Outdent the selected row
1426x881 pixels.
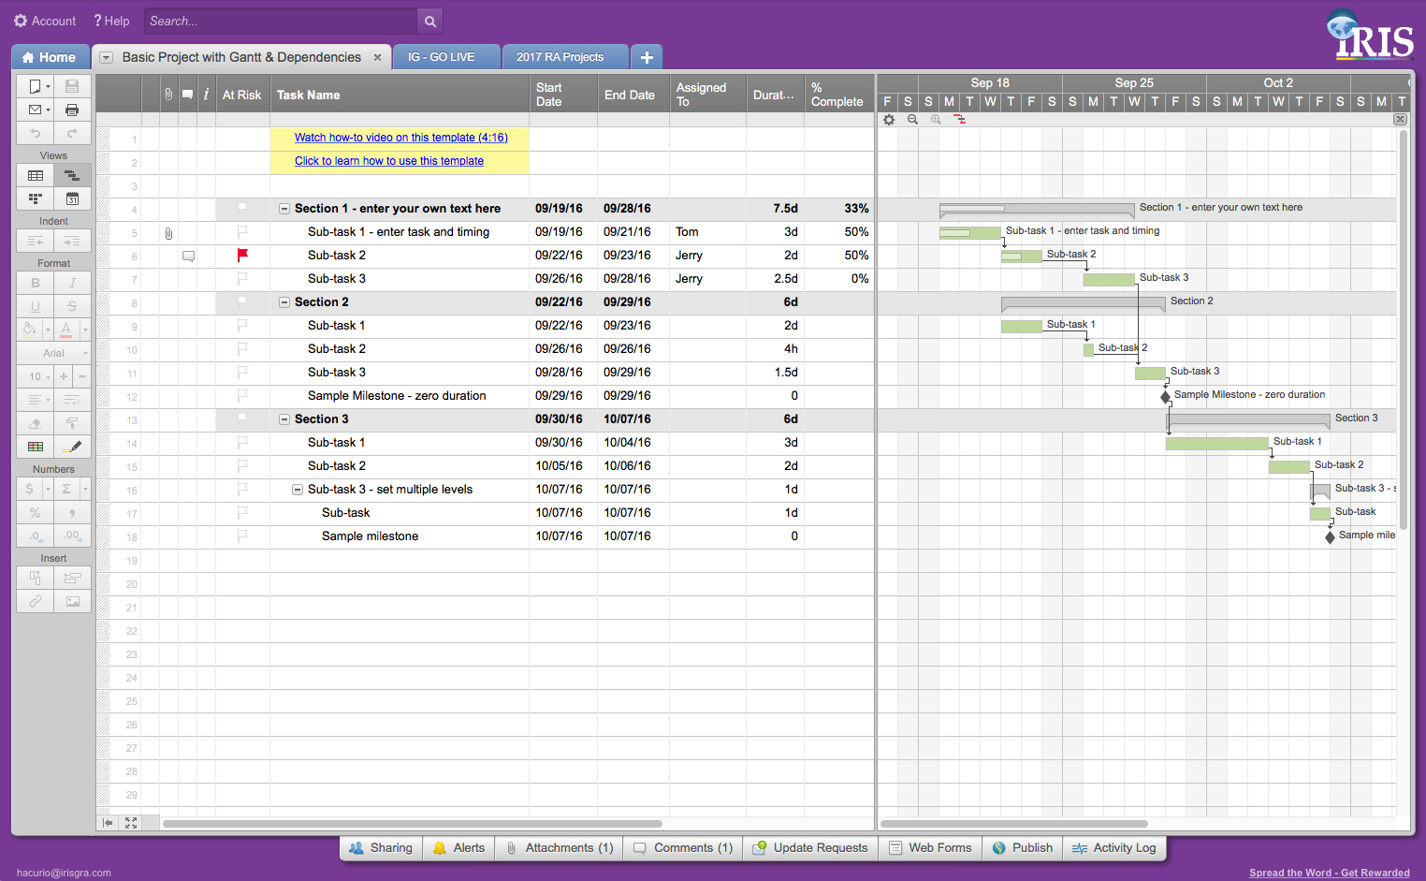(35, 241)
